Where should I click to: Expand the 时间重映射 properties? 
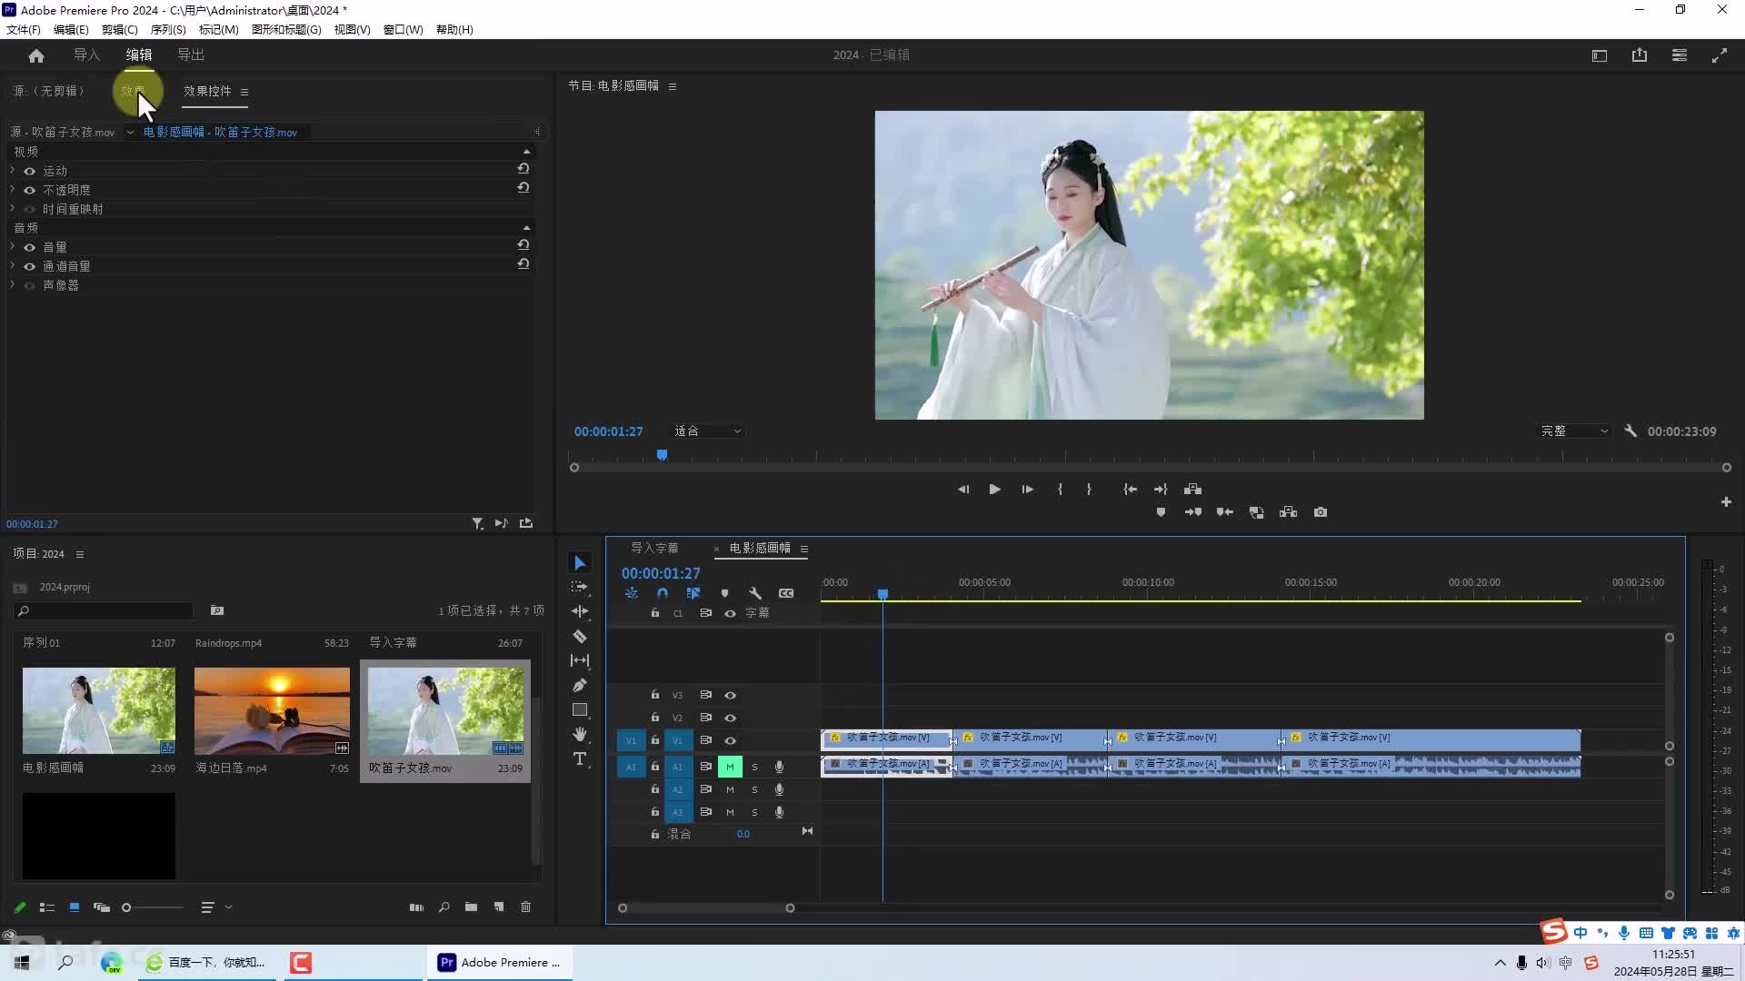13,209
